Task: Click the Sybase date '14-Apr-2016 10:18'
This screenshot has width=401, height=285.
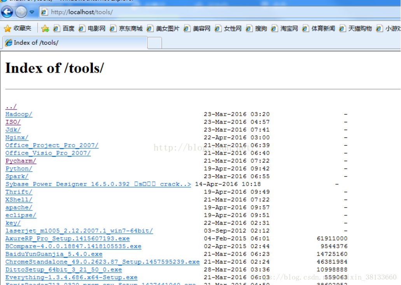Action: pos(228,184)
